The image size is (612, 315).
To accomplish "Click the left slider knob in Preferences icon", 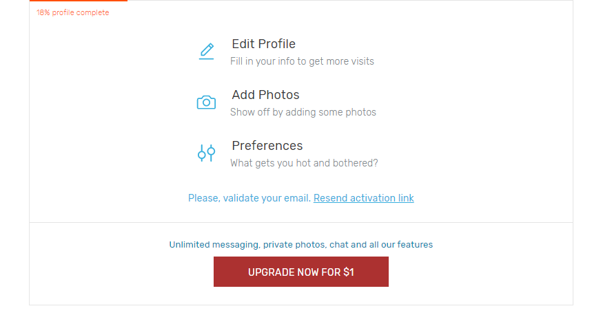I will (x=202, y=155).
